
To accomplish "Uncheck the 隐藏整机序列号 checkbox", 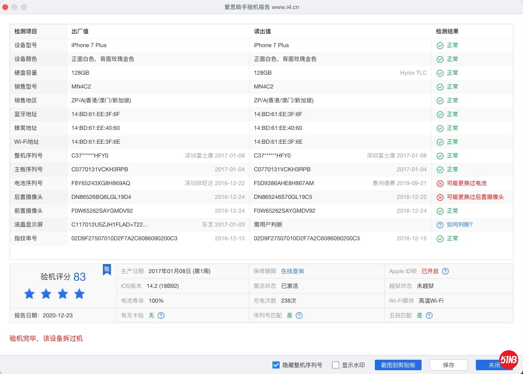I will pyautogui.click(x=276, y=365).
